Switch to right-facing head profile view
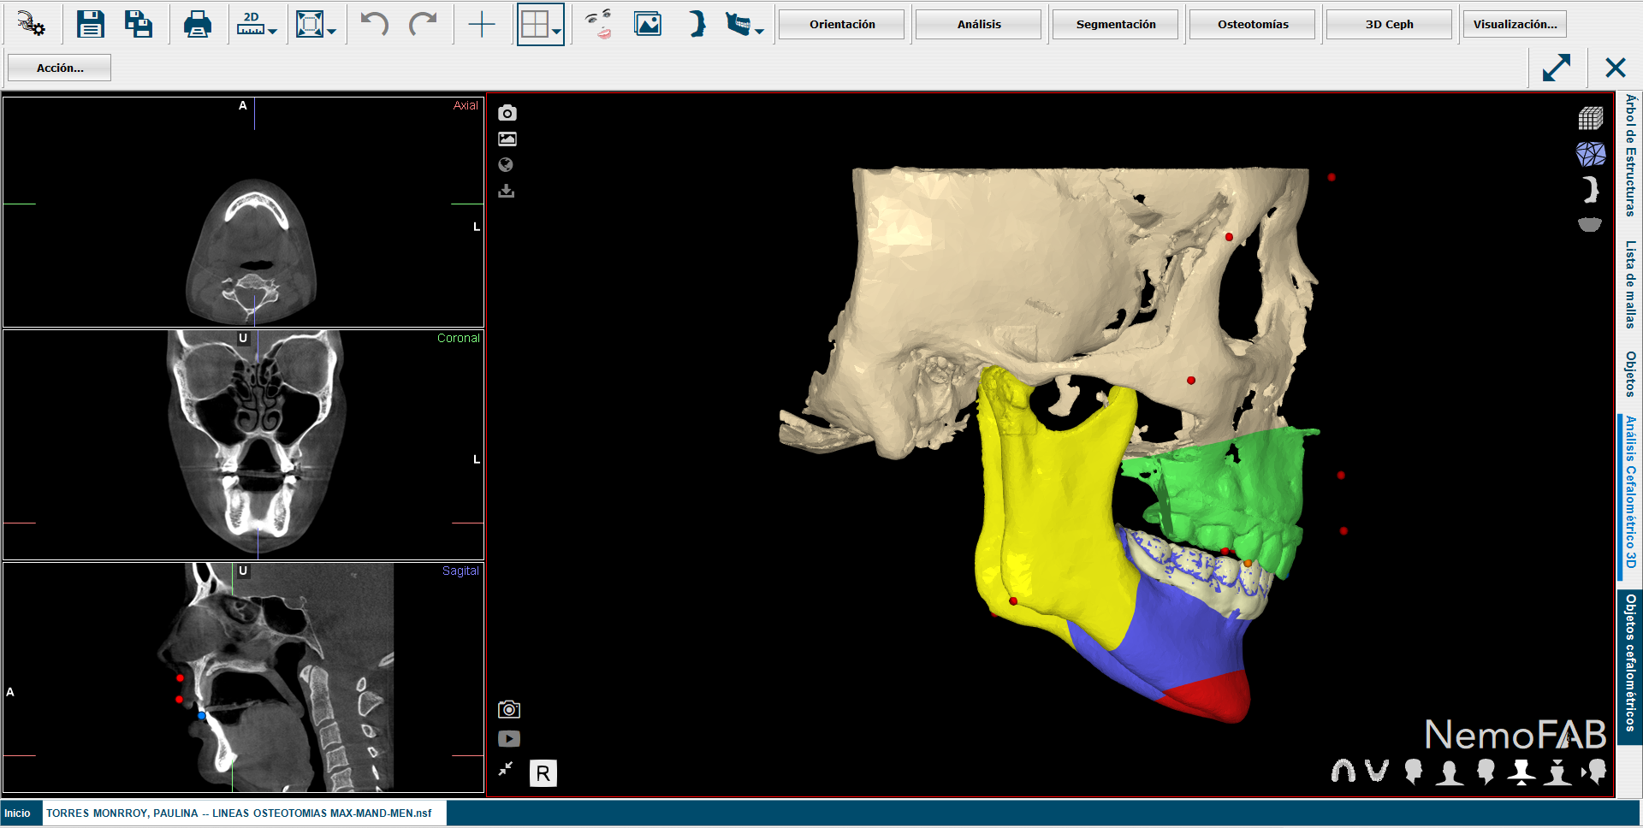 click(1413, 772)
